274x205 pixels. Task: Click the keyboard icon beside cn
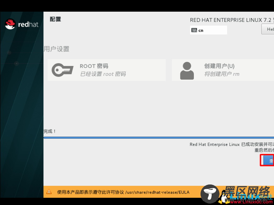click(x=194, y=30)
